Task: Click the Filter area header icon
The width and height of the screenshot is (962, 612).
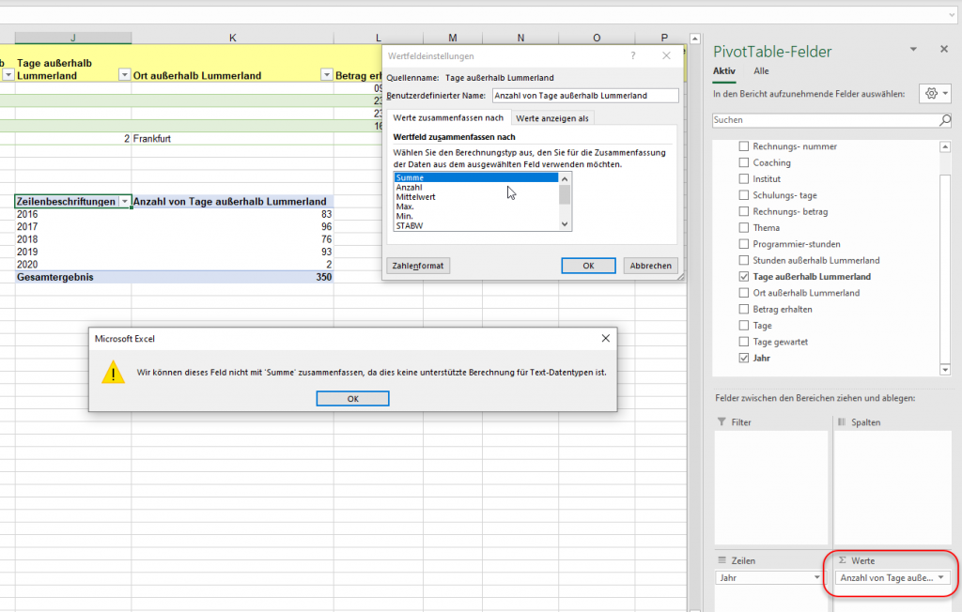Action: [721, 421]
